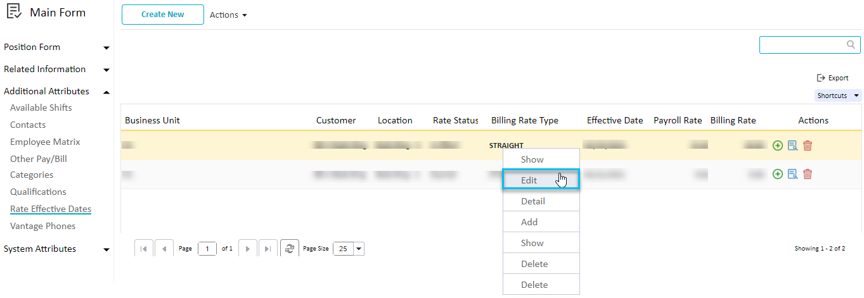Go to next page in pager
864x298 pixels.
pos(248,249)
